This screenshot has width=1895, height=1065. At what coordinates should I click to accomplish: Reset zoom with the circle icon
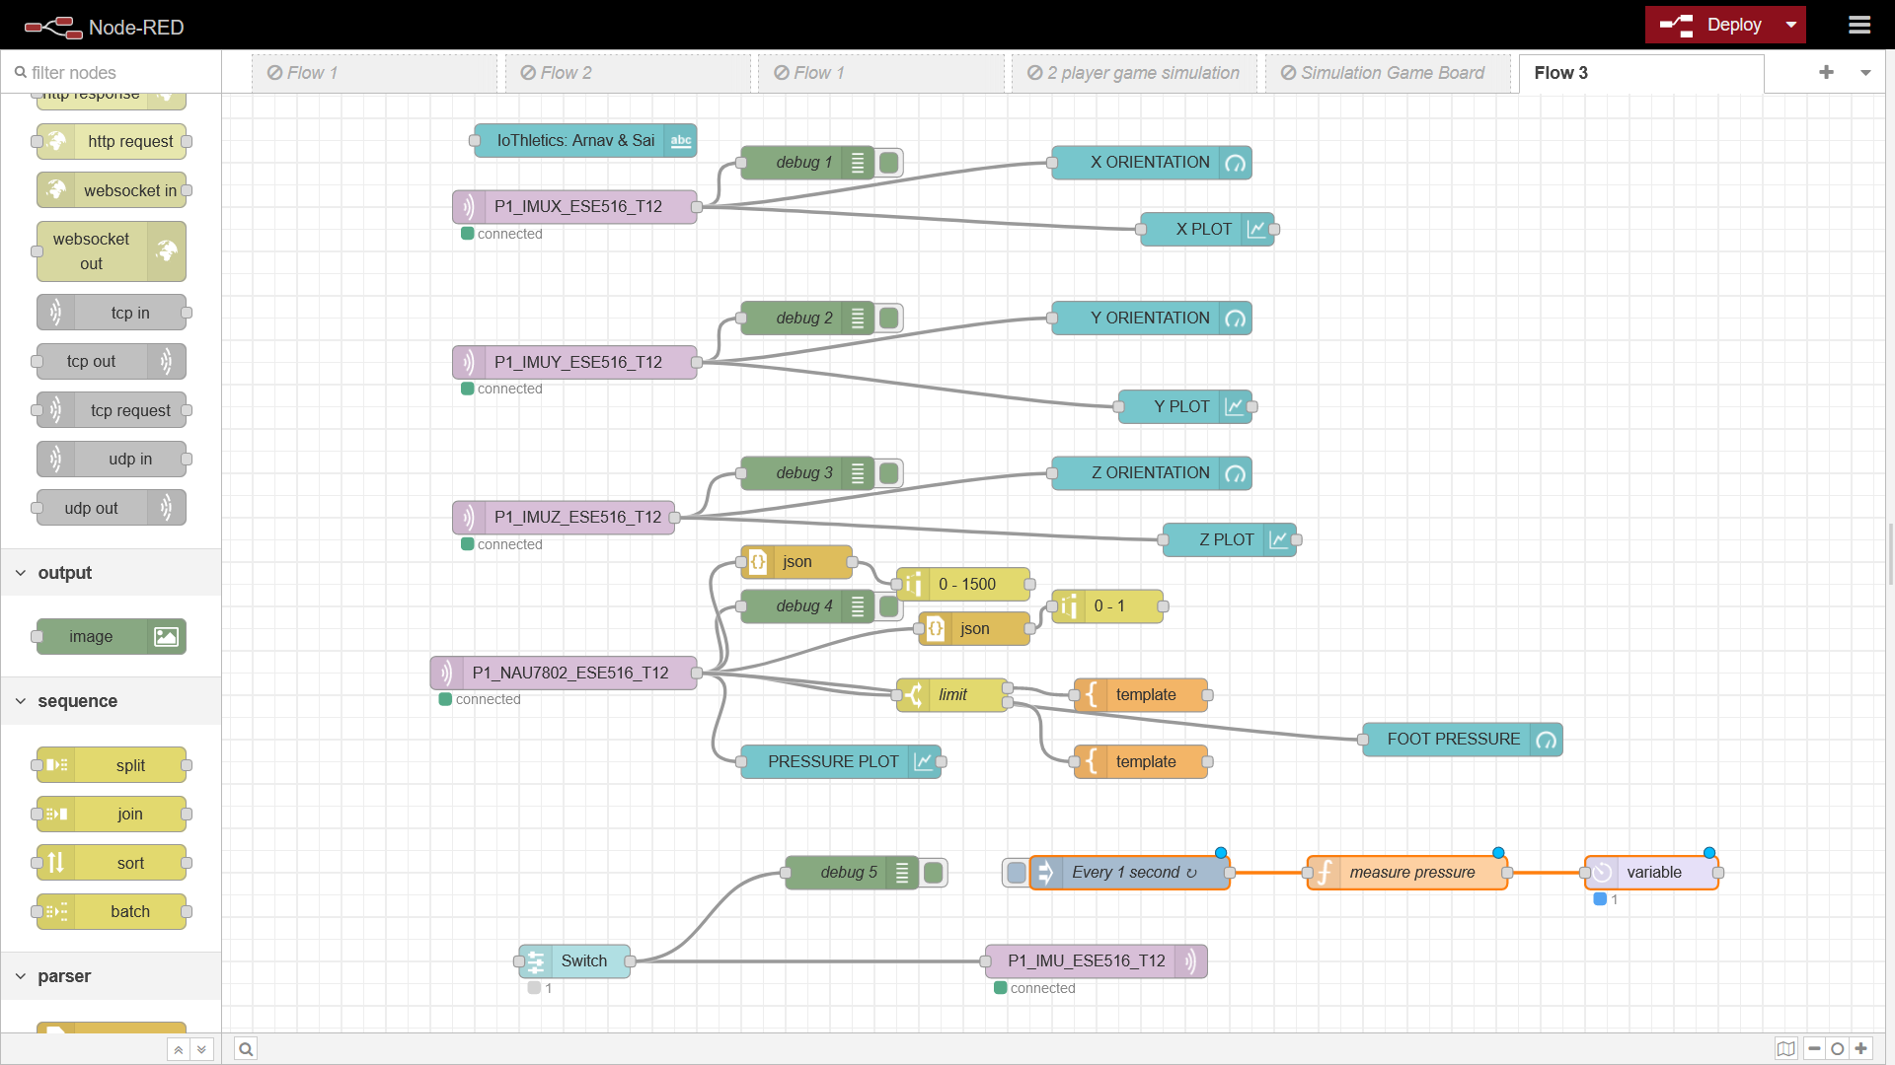pos(1838,1049)
